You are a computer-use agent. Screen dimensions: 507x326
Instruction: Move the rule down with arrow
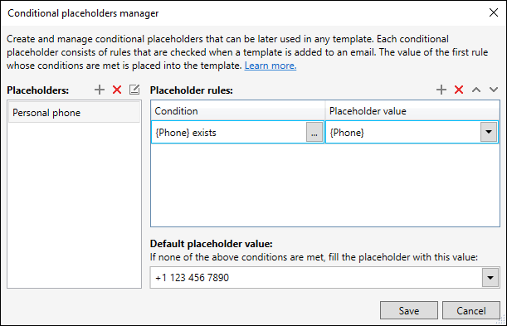tap(494, 90)
